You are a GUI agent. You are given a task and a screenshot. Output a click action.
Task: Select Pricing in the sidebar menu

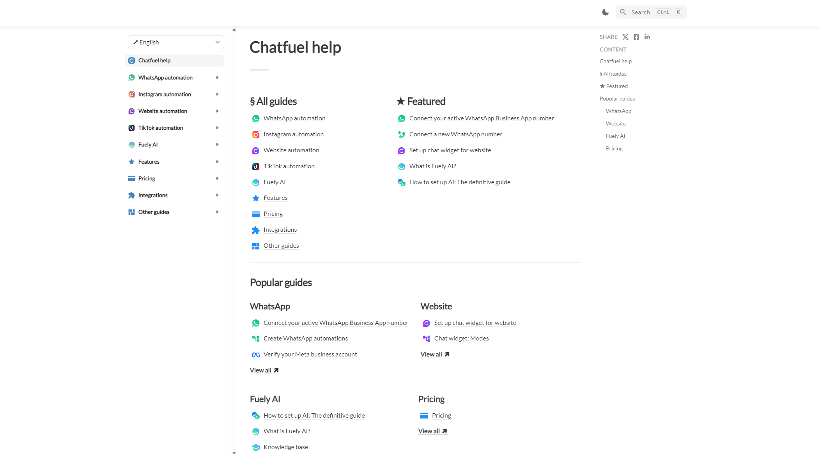[x=147, y=178]
